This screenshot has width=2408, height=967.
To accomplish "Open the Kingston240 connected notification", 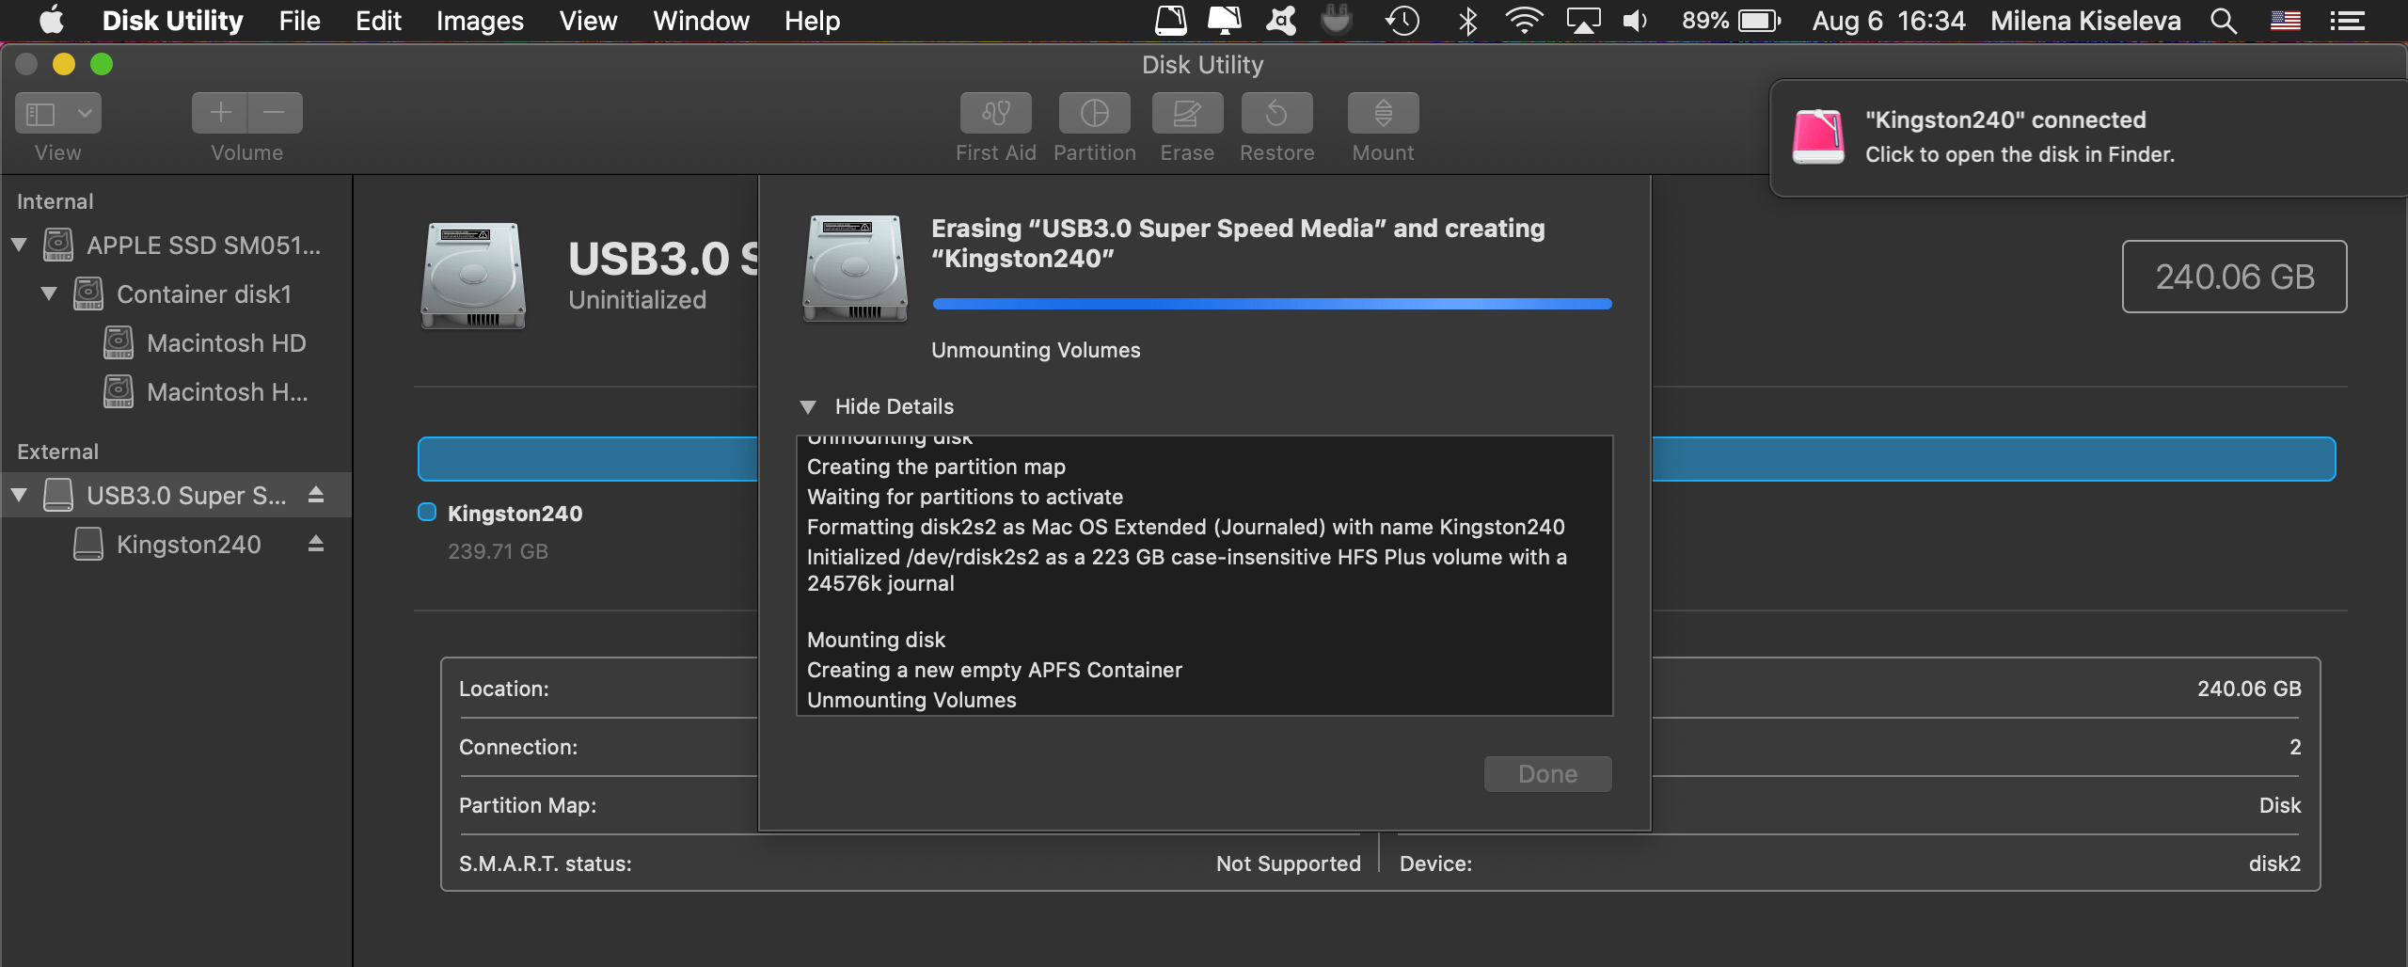I will click(2088, 137).
